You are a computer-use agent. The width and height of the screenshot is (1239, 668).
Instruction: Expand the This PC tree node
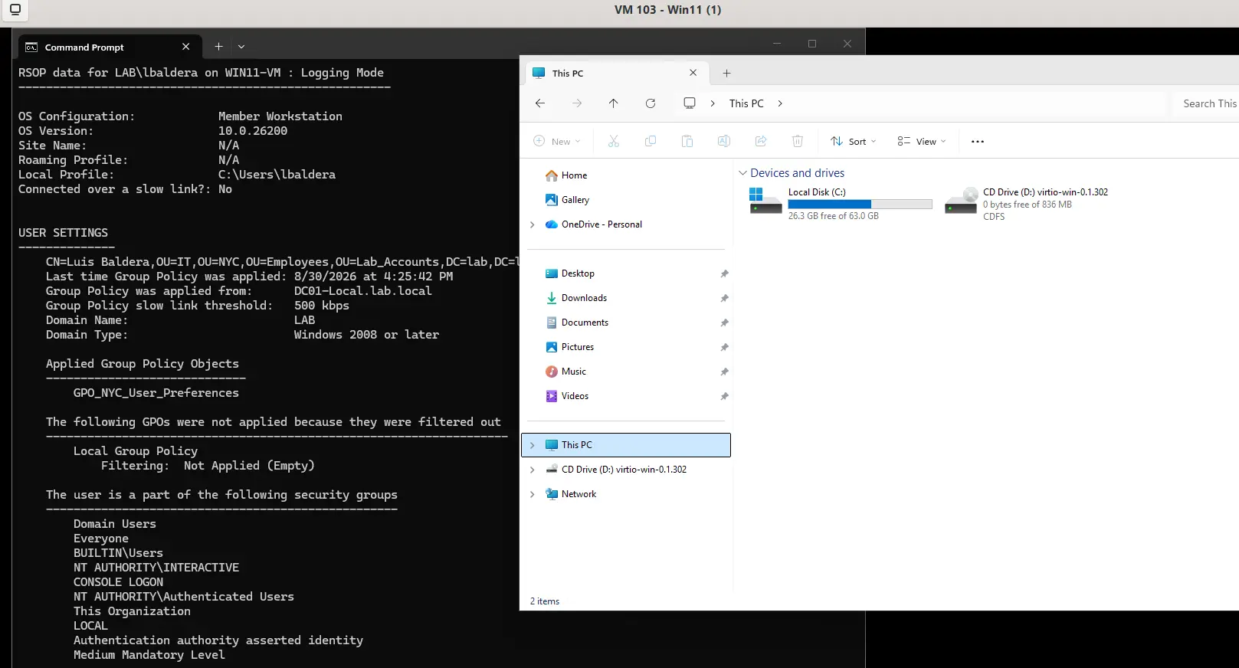pyautogui.click(x=533, y=445)
